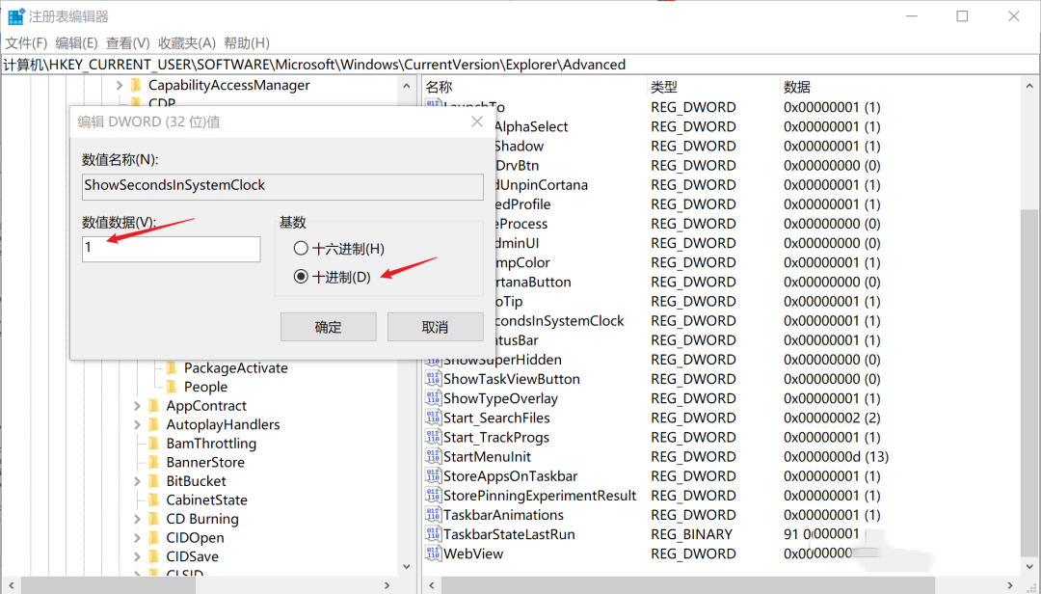Click the CD Burning folder icon

[154, 519]
